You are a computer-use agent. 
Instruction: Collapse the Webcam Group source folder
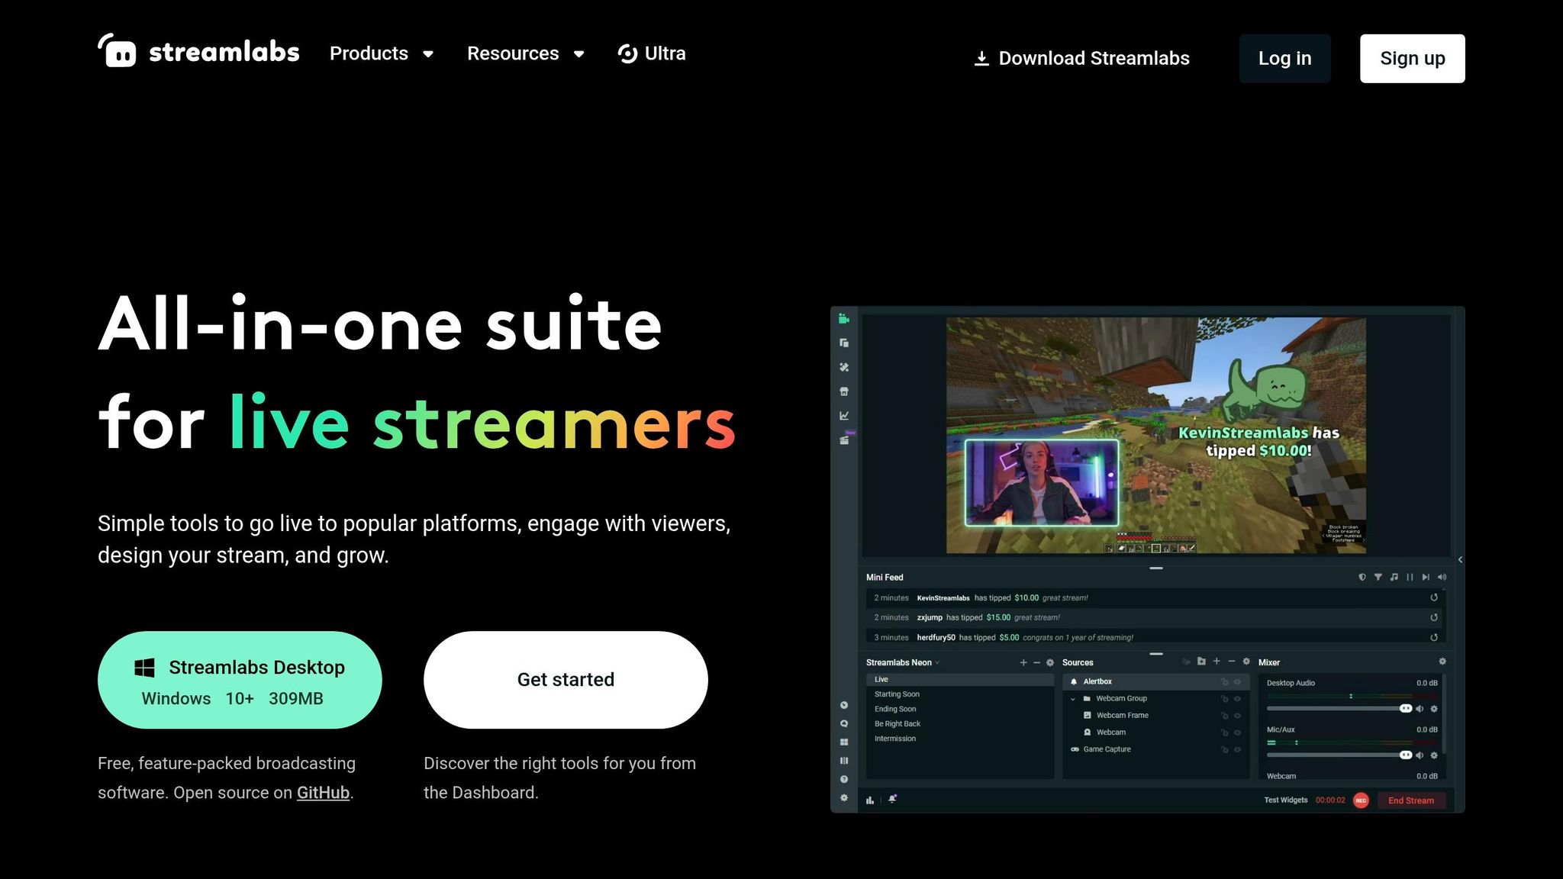click(1073, 698)
